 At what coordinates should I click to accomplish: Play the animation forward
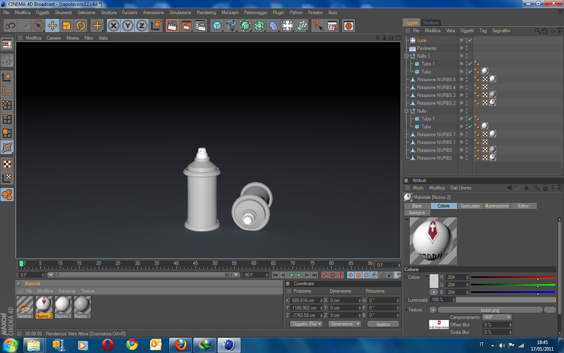[x=299, y=275]
